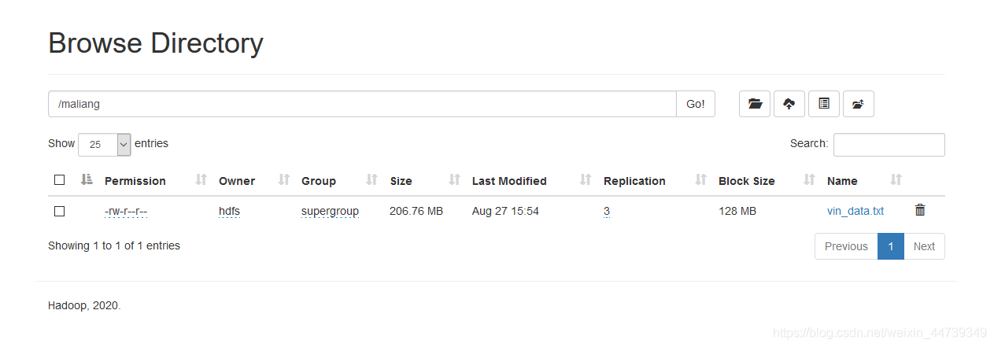Image resolution: width=994 pixels, height=347 pixels.
Task: Open the vin_data.txt file link
Action: 855,211
